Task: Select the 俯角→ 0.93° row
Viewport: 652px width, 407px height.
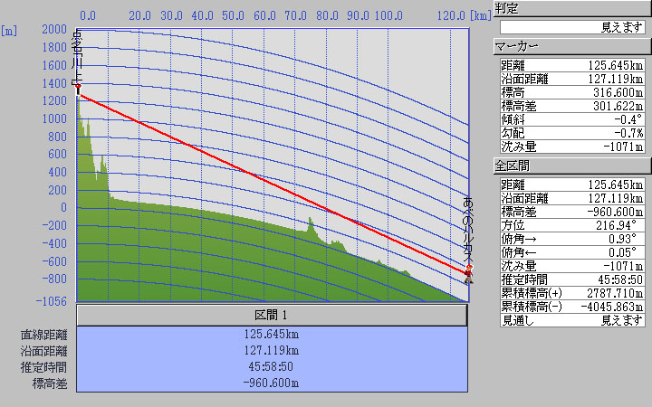Action: (572, 239)
